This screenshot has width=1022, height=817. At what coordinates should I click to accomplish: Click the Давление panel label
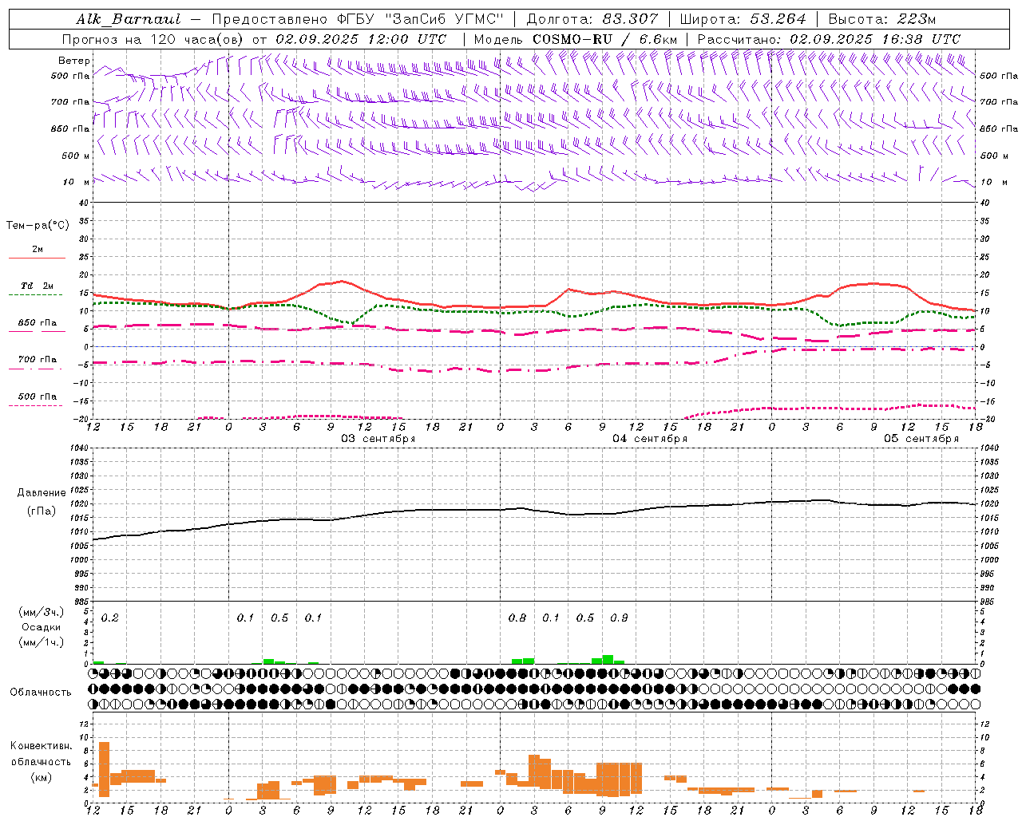[x=42, y=493]
